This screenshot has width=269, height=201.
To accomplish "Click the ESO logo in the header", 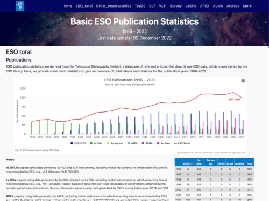I will [x=20, y=6].
